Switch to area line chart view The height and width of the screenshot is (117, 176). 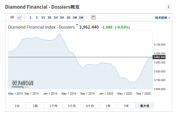[19, 17]
